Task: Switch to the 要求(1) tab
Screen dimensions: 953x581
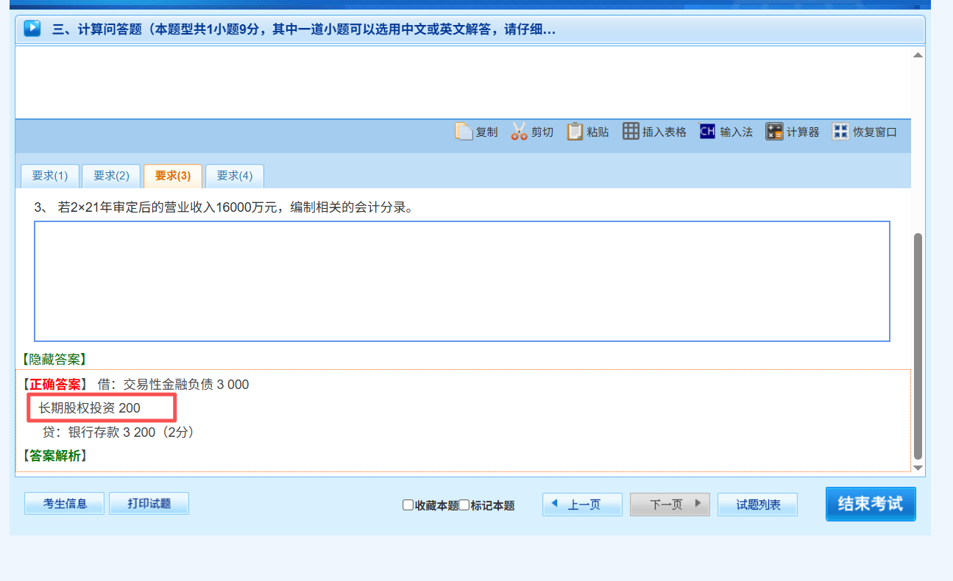Action: (49, 176)
